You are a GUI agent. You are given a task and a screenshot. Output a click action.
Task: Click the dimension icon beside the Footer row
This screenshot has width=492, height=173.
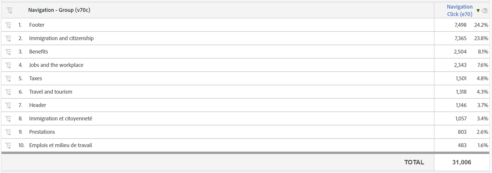click(x=9, y=25)
